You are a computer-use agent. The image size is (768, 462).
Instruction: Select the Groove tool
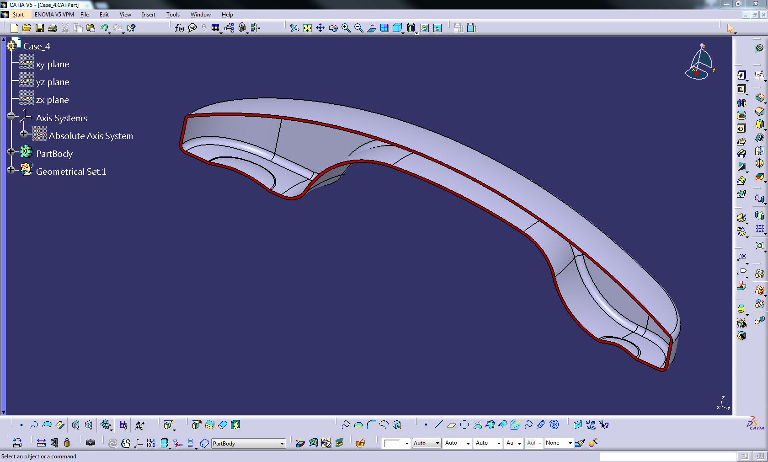tap(741, 115)
